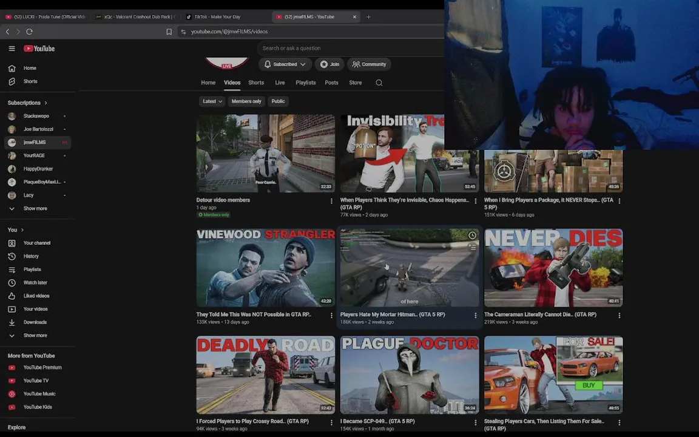Image resolution: width=699 pixels, height=437 pixels.
Task: Filter videos by Public
Action: [278, 102]
